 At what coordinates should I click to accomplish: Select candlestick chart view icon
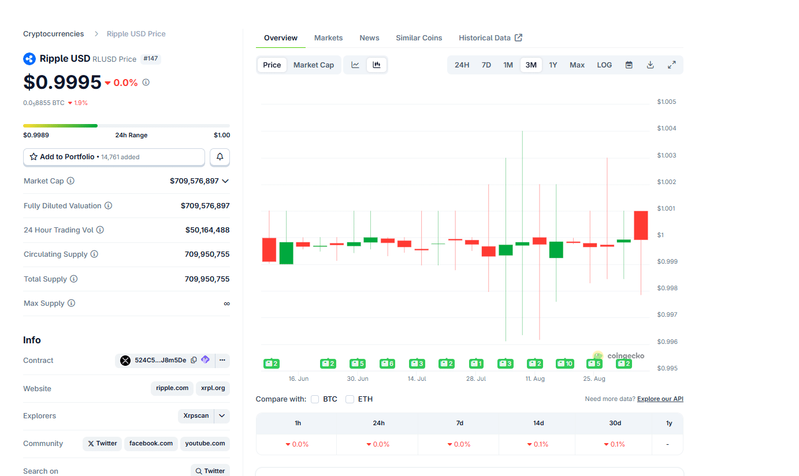[x=377, y=65]
